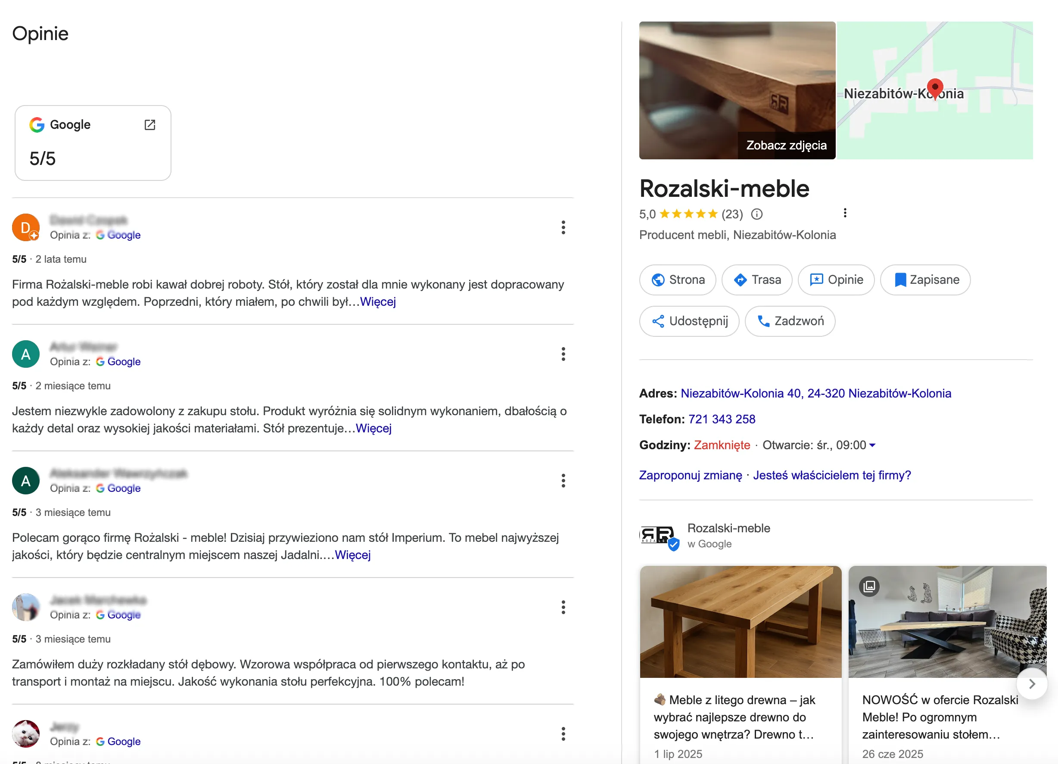Click Rozalski-meble w Google profile name
This screenshot has height=764, width=1058.
[728, 528]
